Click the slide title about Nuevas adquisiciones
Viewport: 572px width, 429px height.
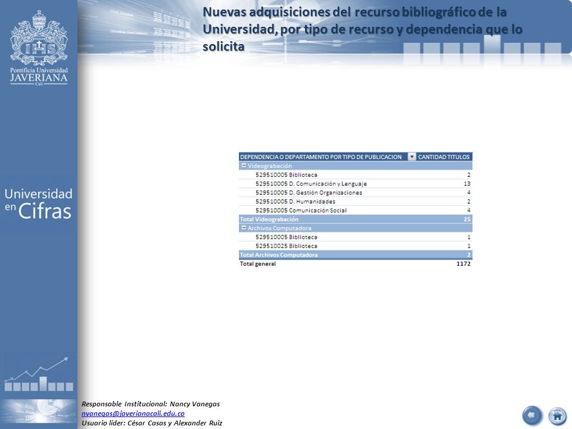[363, 29]
